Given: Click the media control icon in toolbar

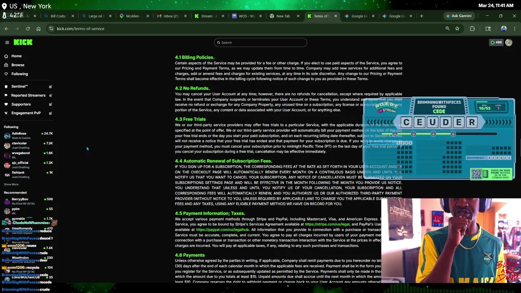Looking at the screenshot, I should point(488,28).
